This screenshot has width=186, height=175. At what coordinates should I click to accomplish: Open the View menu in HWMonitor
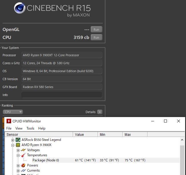click(19, 128)
